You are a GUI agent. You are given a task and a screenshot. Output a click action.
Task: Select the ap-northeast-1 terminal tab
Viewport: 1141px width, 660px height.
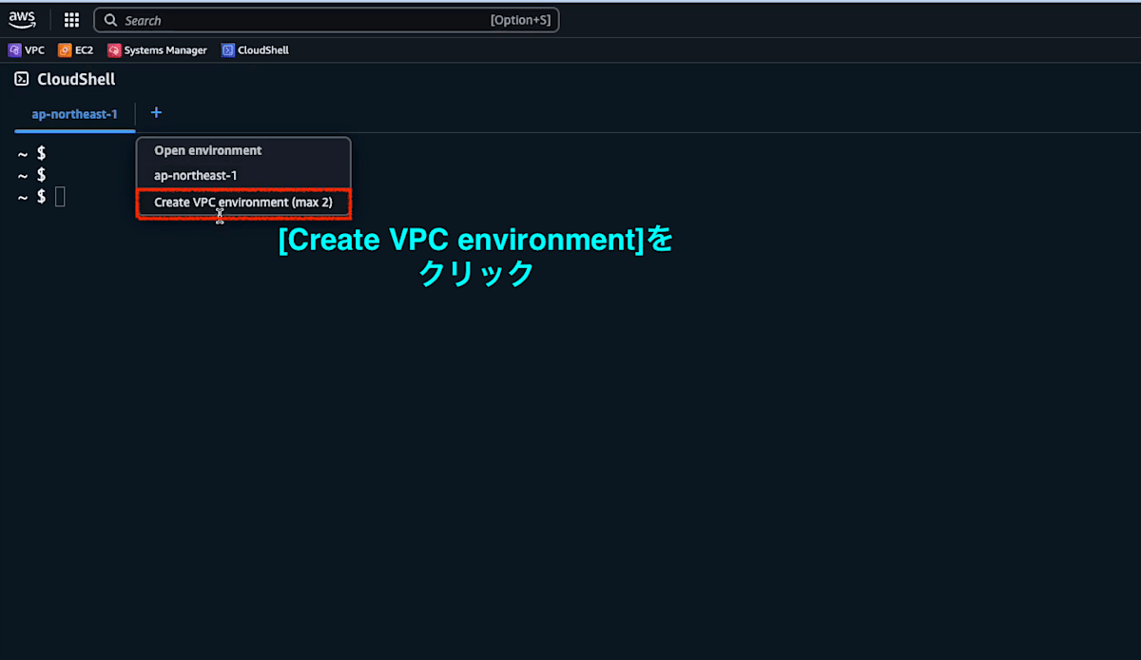[74, 114]
